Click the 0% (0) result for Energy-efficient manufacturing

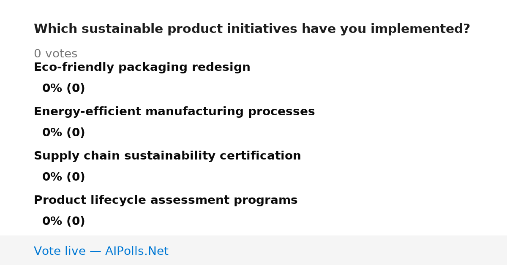point(63,133)
